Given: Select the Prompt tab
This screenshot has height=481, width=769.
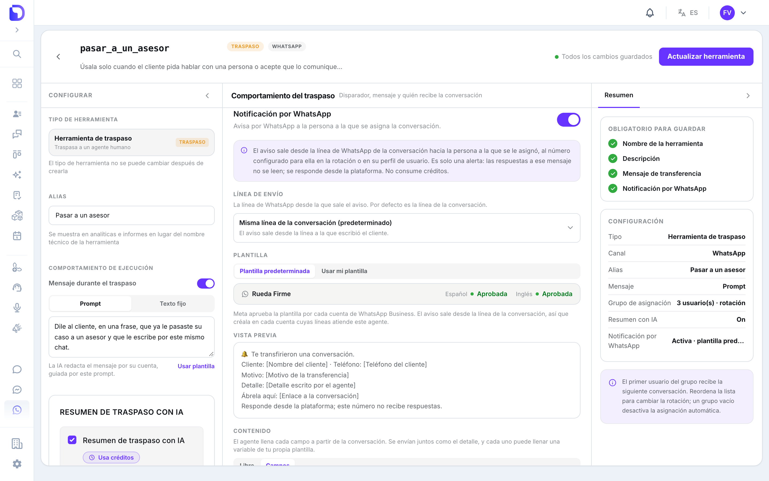Looking at the screenshot, I should point(90,304).
